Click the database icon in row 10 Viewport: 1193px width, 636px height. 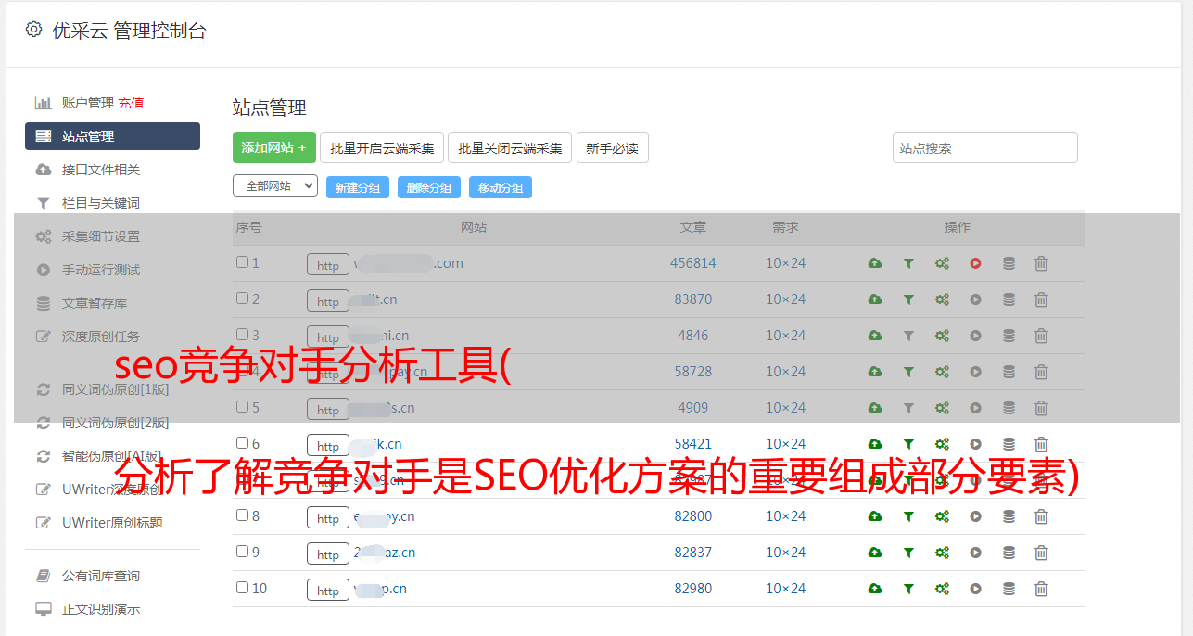coord(1009,589)
